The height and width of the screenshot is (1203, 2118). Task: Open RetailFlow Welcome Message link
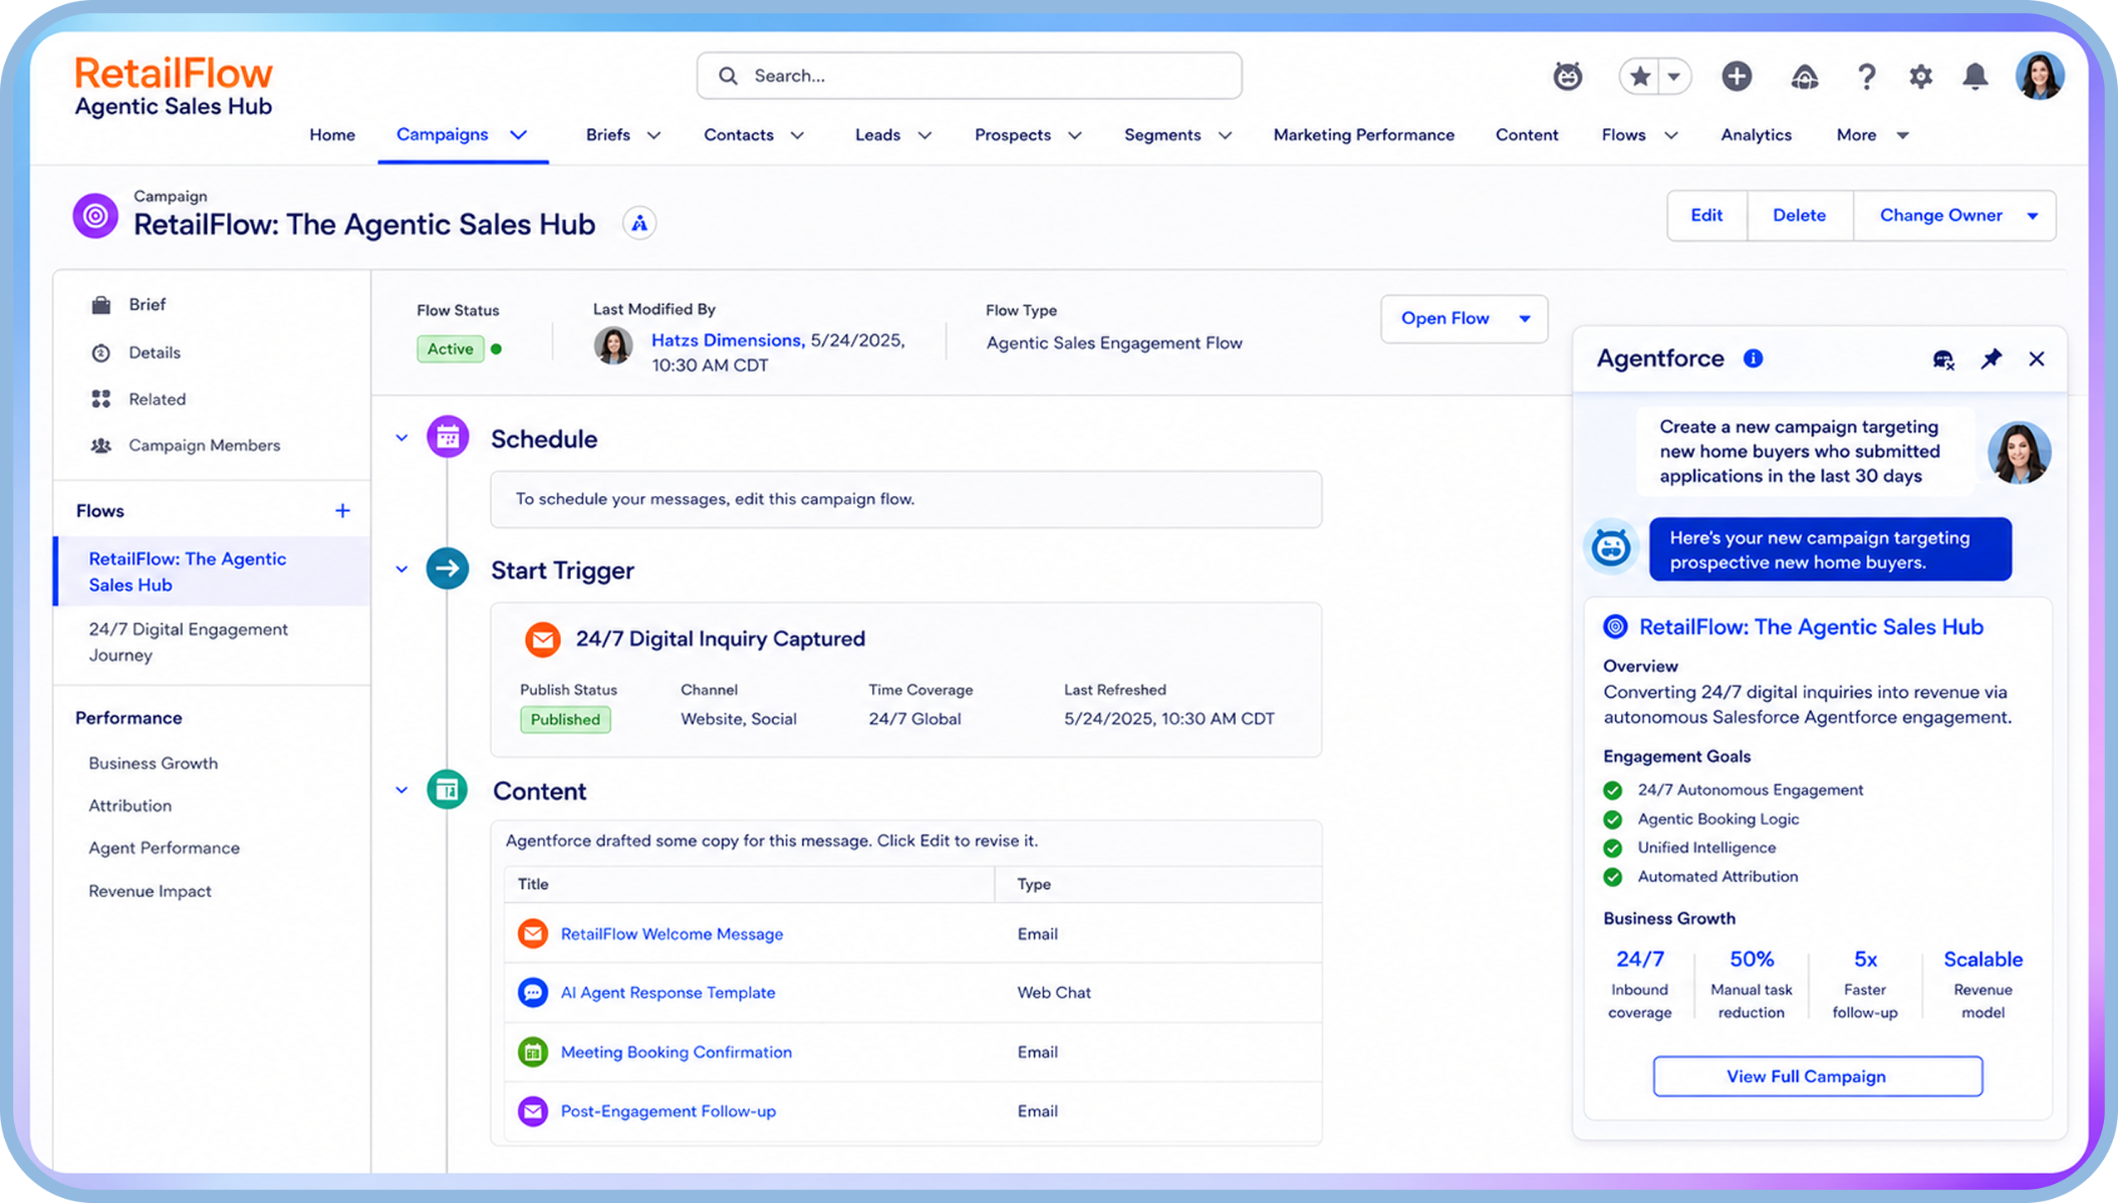tap(672, 934)
